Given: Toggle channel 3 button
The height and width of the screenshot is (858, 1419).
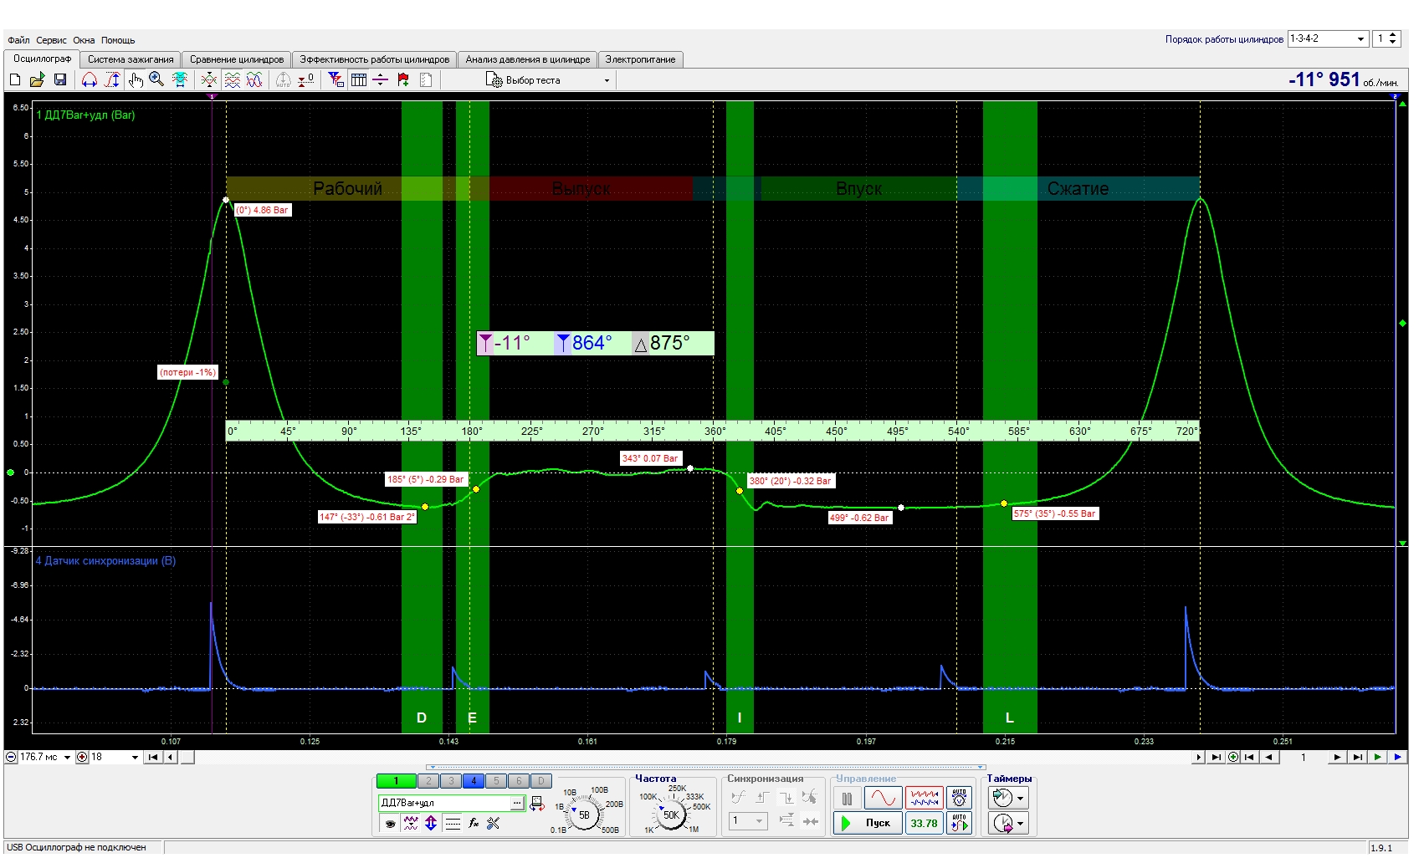Looking at the screenshot, I should tap(451, 781).
